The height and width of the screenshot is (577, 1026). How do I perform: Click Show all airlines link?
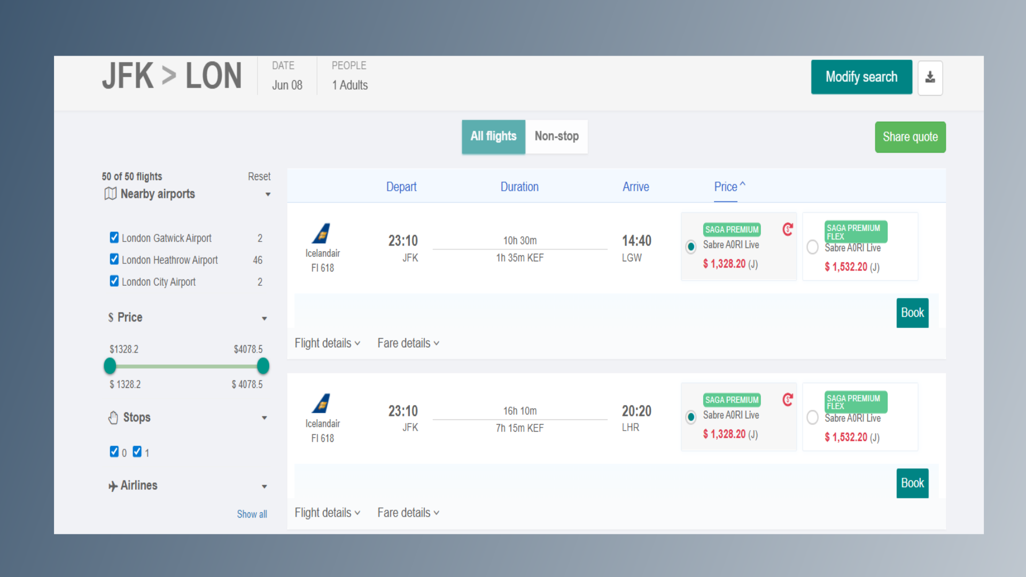tap(252, 514)
